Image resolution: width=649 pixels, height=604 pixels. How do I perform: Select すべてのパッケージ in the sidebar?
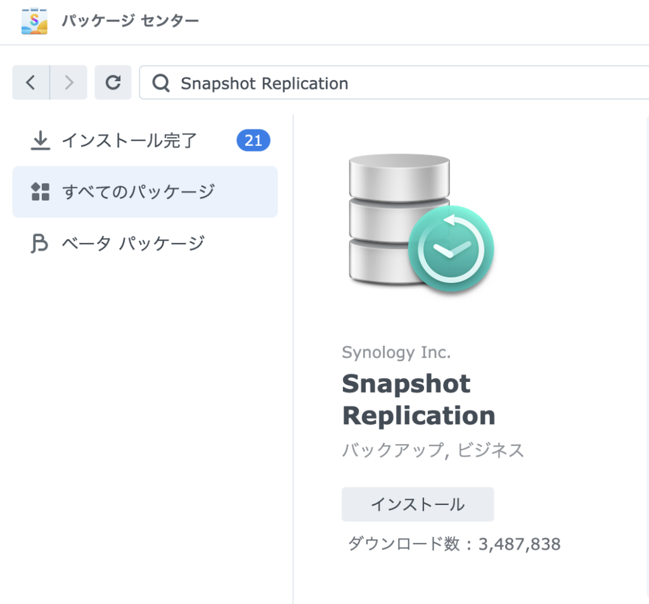point(145,192)
